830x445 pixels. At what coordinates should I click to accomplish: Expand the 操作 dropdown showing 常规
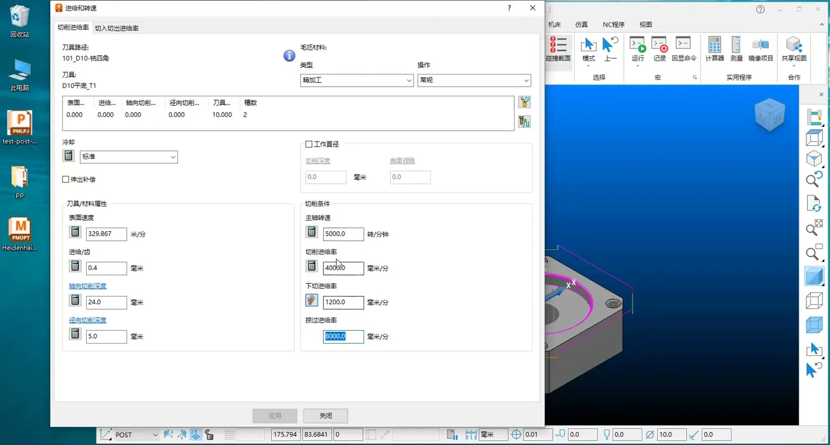[474, 80]
